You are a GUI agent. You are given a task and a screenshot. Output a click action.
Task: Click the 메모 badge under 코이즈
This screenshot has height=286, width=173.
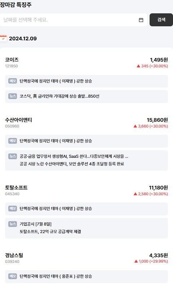[x=13, y=81]
